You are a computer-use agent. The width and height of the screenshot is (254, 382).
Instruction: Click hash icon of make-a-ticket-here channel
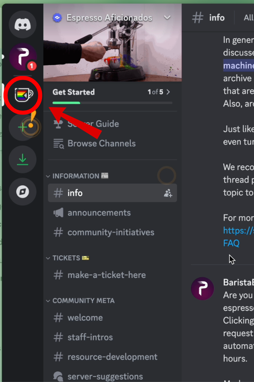58,275
